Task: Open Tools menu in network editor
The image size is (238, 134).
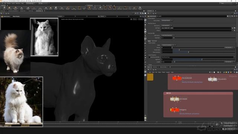Action: (163, 72)
